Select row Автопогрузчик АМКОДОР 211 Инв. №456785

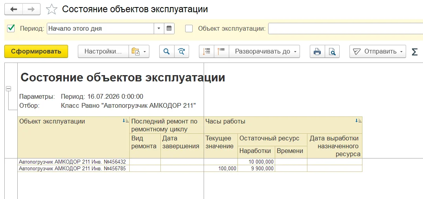pyautogui.click(x=74, y=168)
